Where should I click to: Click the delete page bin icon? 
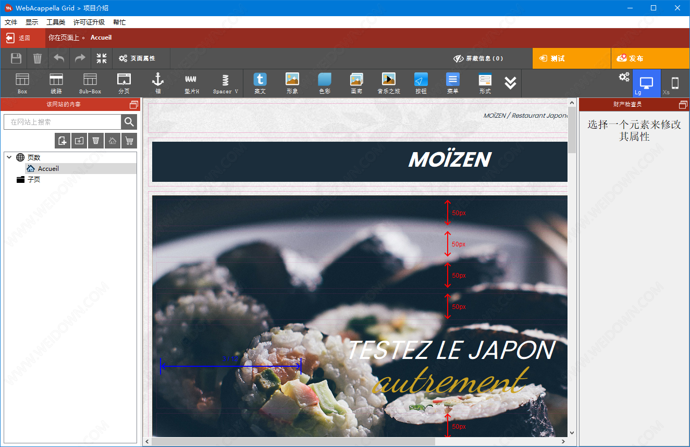click(x=96, y=141)
